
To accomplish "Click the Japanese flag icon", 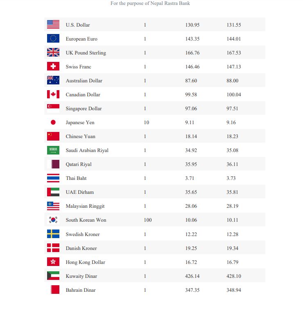I will 53,122.
